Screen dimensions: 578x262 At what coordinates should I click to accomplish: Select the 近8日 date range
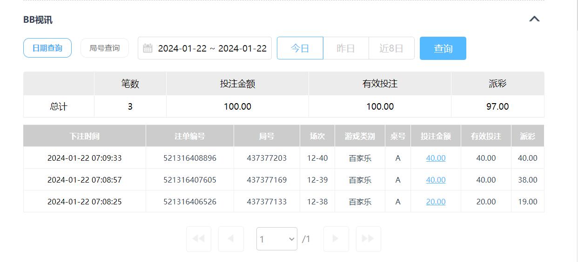coord(391,48)
